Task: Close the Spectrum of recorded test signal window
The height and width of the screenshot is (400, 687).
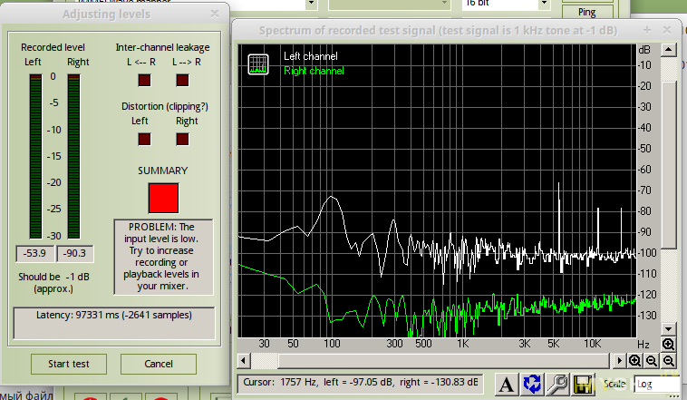Action: [667, 30]
